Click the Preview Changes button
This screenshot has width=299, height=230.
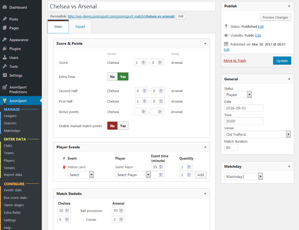coord(275,17)
